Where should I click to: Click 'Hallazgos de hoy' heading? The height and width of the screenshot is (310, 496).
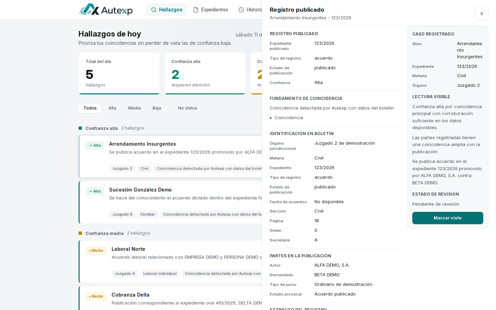[x=110, y=34]
